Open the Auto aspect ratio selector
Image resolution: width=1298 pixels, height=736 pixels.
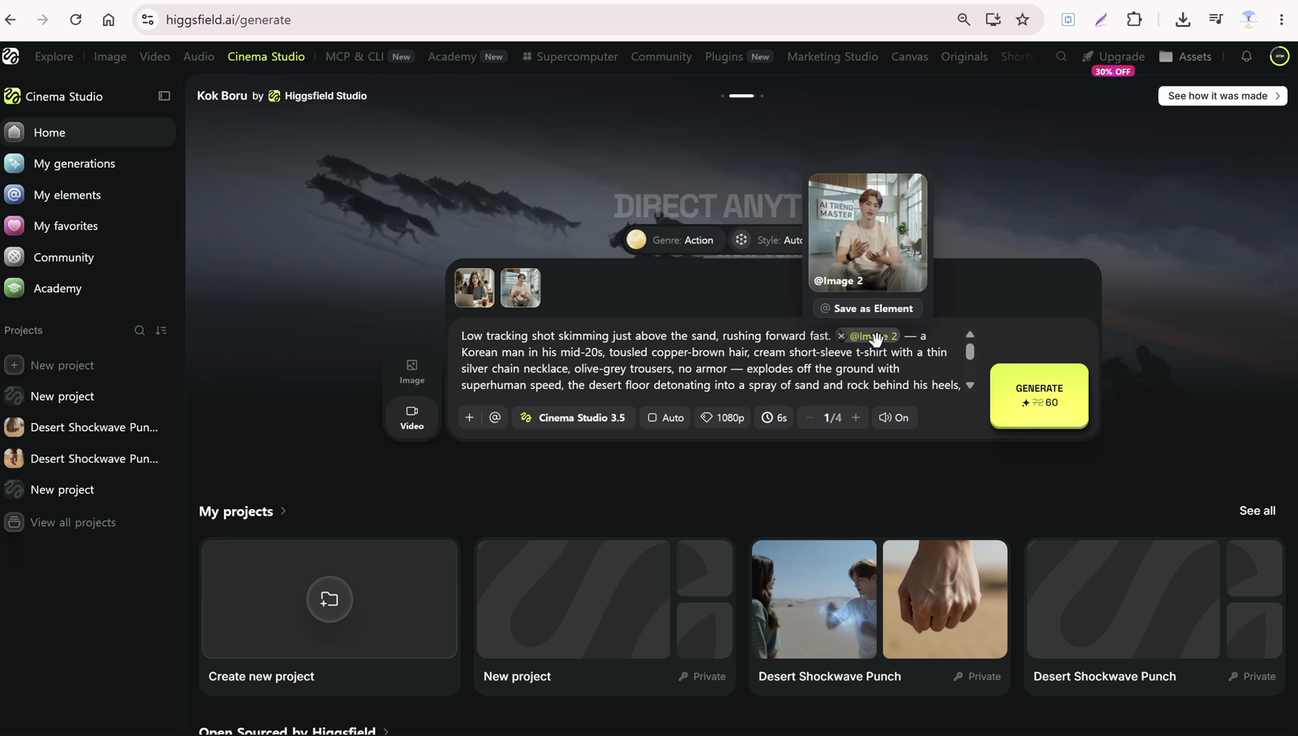(x=665, y=417)
